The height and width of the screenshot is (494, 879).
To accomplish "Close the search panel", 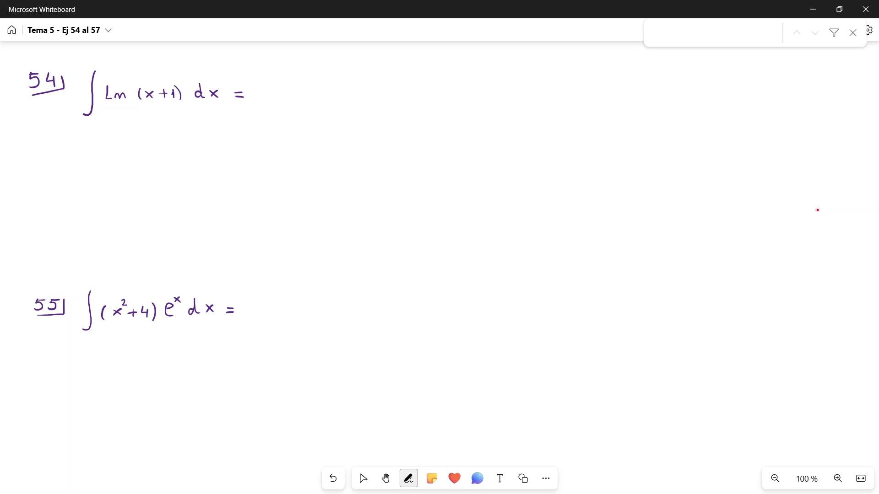I will click(852, 32).
